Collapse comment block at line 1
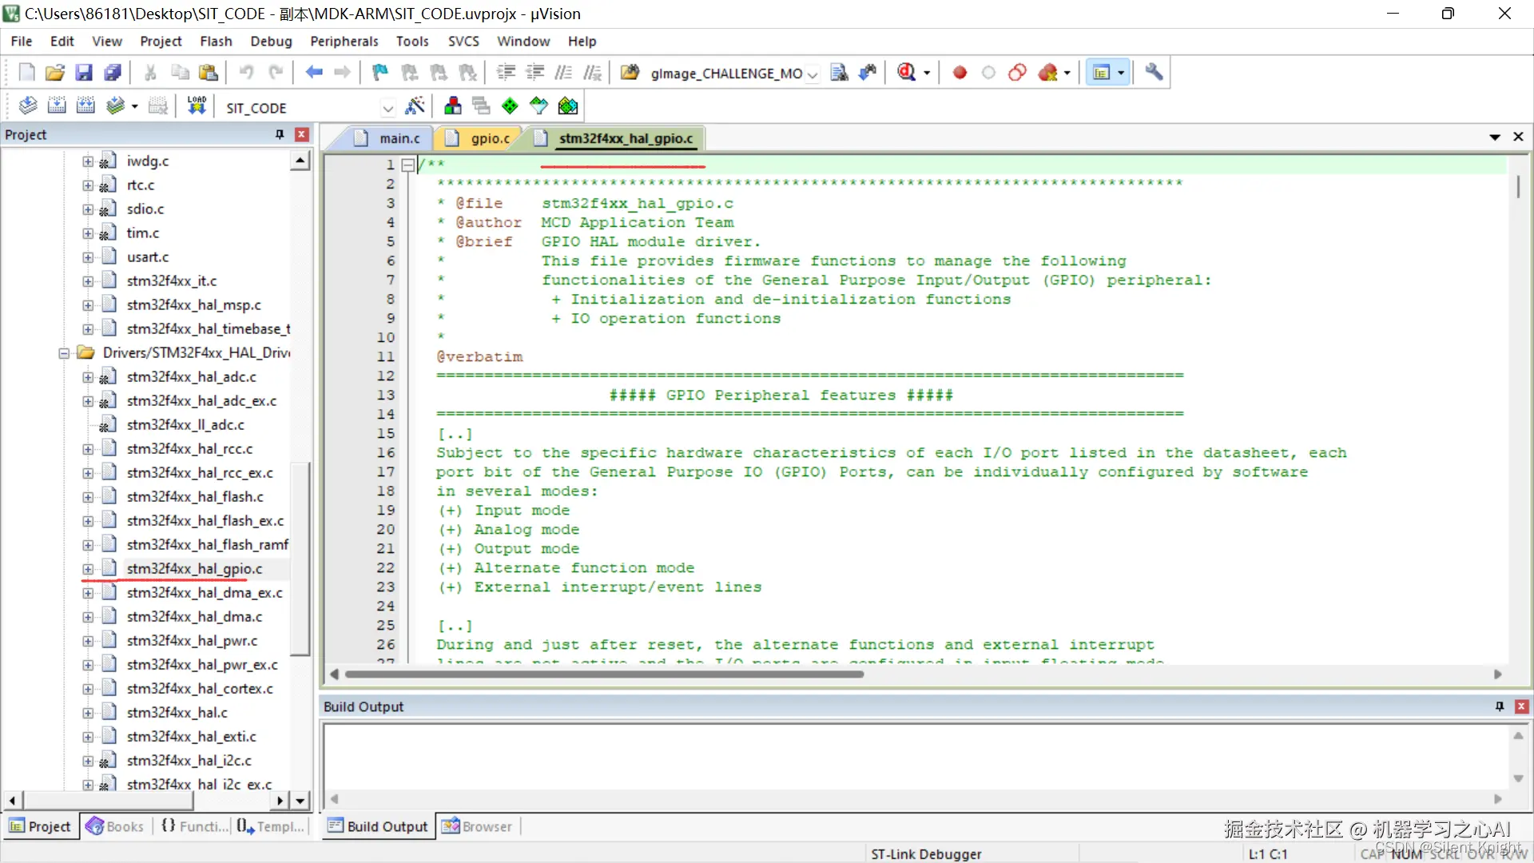Viewport: 1534px width, 863px height. [x=407, y=165]
